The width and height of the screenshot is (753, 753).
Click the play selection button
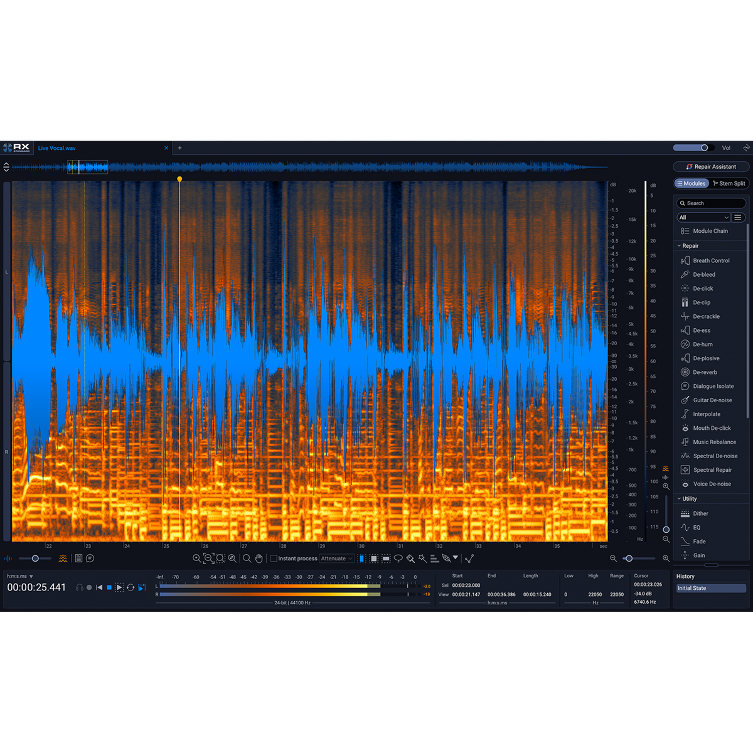click(119, 587)
